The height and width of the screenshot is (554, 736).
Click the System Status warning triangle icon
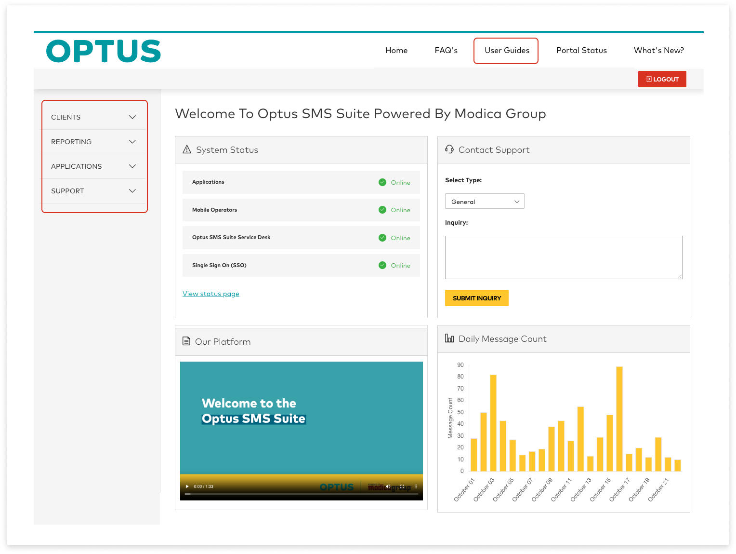click(x=187, y=149)
